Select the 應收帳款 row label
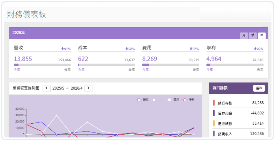 click(x=225, y=124)
